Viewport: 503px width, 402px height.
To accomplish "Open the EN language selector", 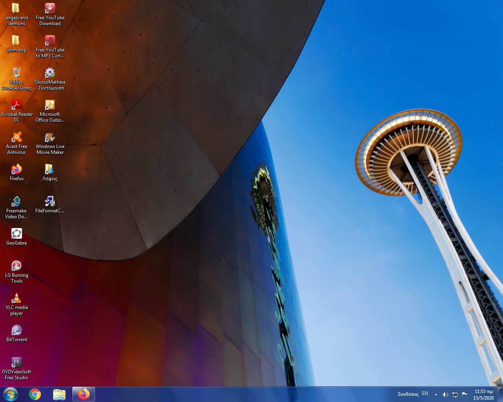I will (x=425, y=393).
